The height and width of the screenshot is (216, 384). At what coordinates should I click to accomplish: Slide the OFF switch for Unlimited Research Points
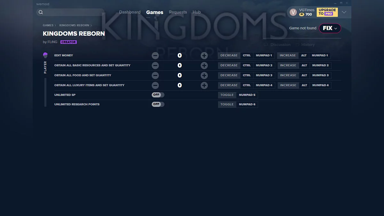pyautogui.click(x=158, y=104)
